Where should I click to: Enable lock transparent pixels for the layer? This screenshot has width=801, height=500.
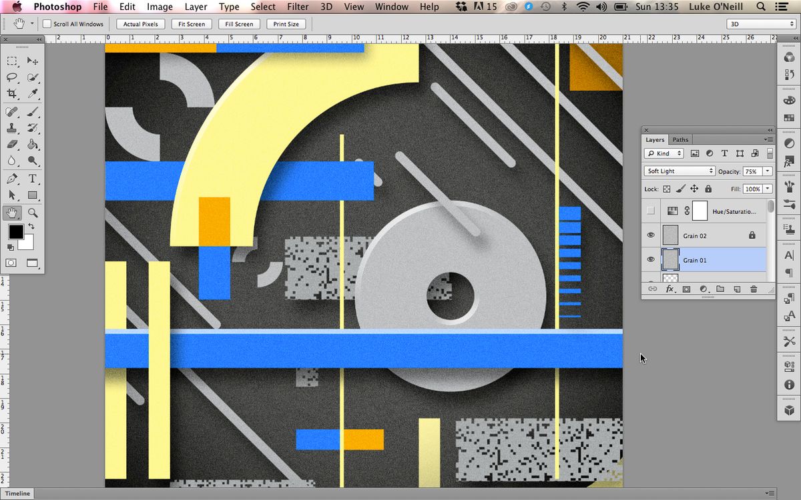tap(666, 189)
